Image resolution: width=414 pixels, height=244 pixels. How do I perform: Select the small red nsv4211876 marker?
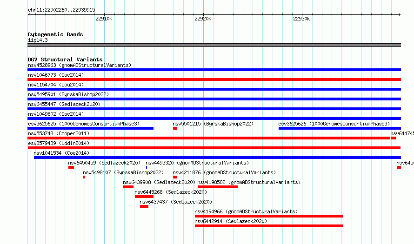(175, 177)
